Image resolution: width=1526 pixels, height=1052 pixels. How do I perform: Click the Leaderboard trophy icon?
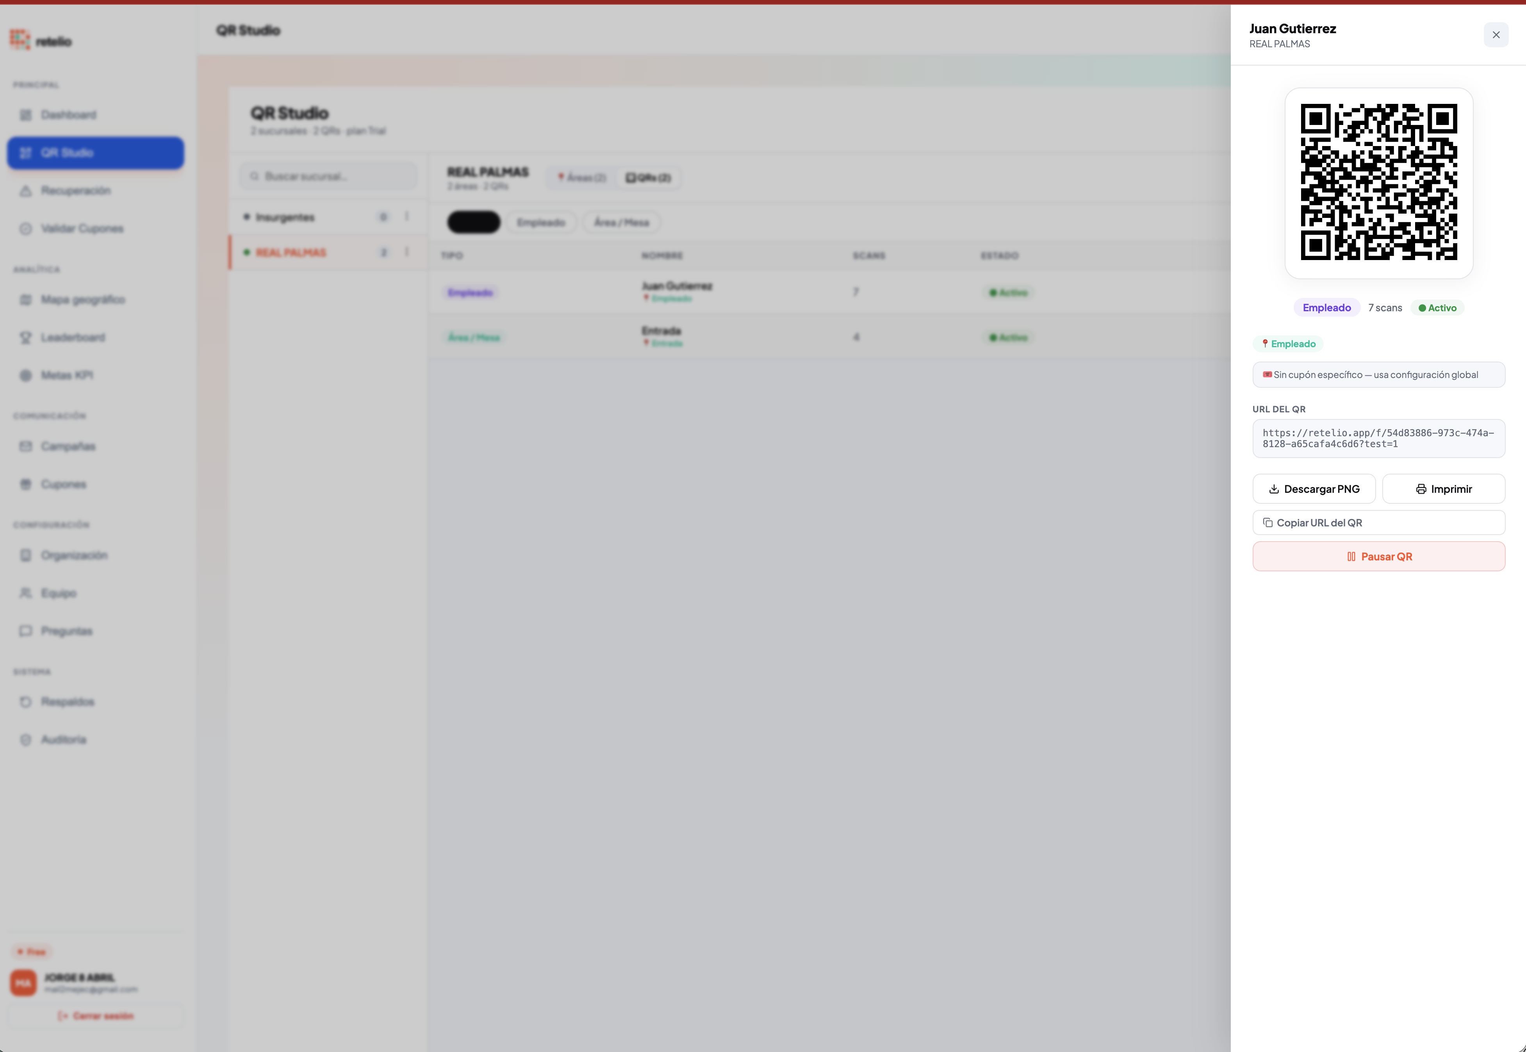pyautogui.click(x=26, y=337)
